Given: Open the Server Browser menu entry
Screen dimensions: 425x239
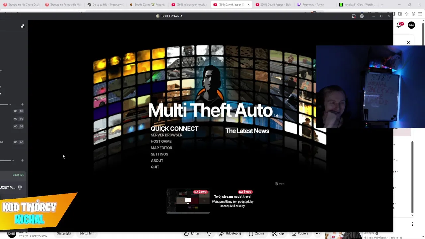Looking at the screenshot, I should (x=166, y=135).
